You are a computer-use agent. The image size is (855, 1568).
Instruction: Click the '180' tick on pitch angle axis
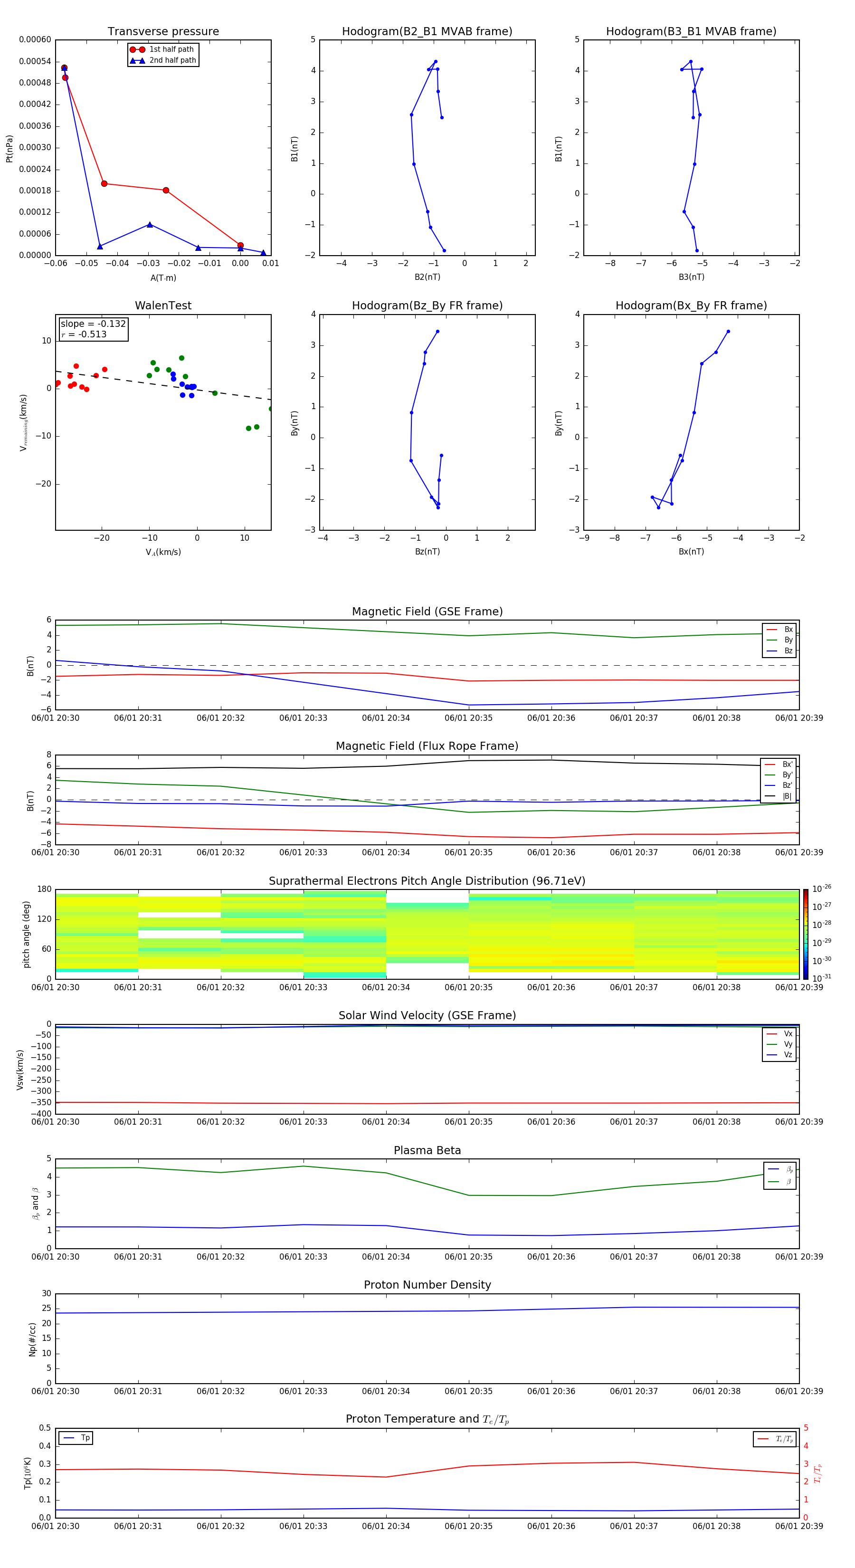(45, 889)
